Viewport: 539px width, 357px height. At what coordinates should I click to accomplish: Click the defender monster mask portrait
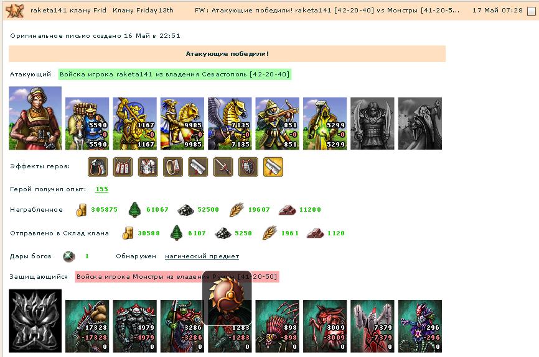pyautogui.click(x=35, y=320)
